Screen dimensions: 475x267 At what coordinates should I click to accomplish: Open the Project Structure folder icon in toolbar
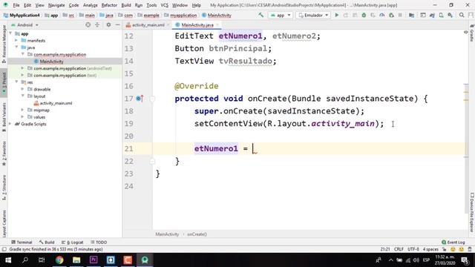[x=411, y=15]
